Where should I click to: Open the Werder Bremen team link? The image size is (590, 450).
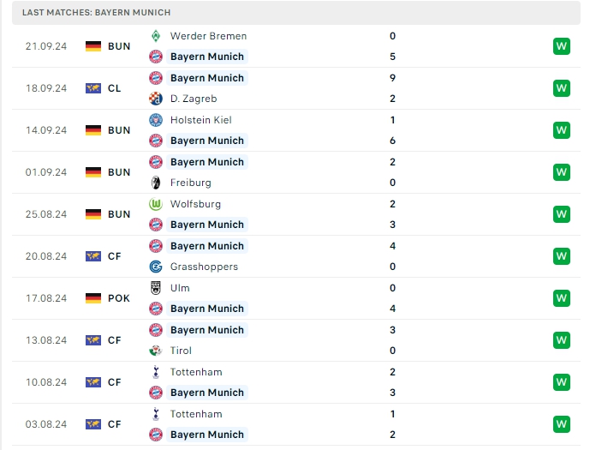208,36
